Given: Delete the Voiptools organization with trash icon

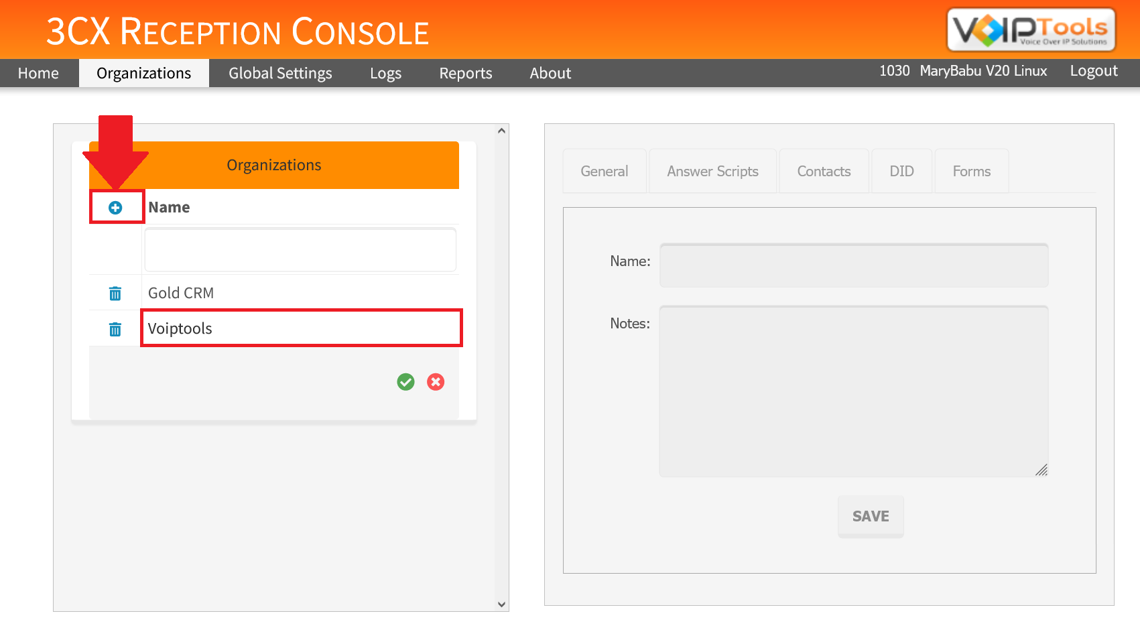Looking at the screenshot, I should pyautogui.click(x=115, y=328).
